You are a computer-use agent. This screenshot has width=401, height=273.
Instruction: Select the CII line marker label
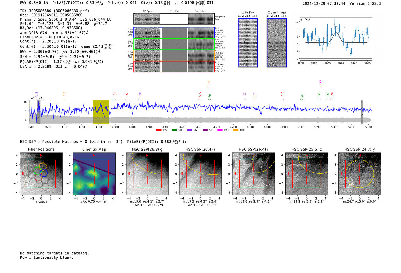click(x=245, y=96)
